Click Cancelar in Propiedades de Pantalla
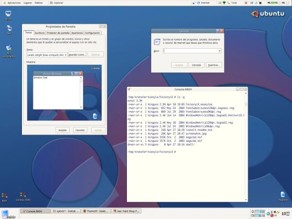This screenshot has width=292, height=219. [80, 130]
